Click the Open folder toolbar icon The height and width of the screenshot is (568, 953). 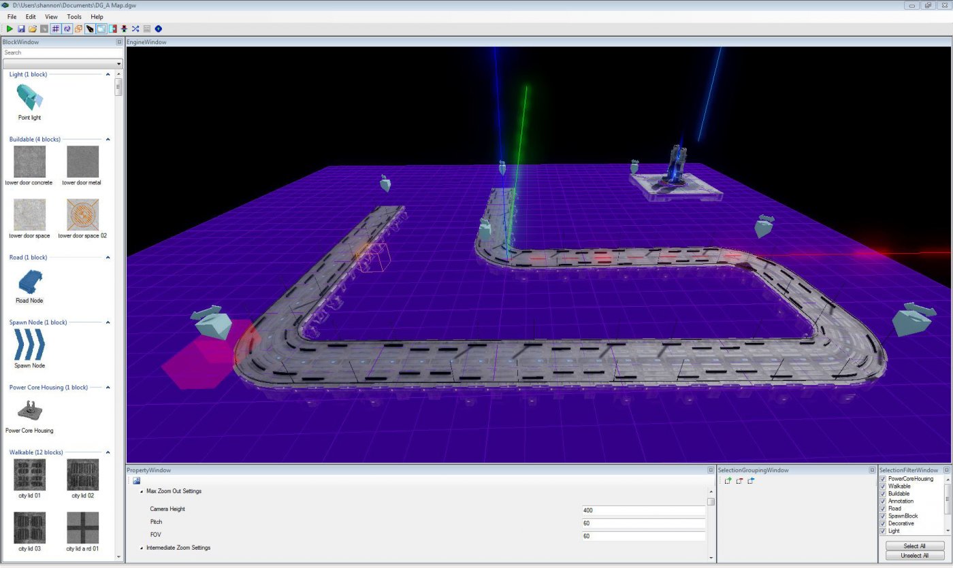click(x=33, y=29)
